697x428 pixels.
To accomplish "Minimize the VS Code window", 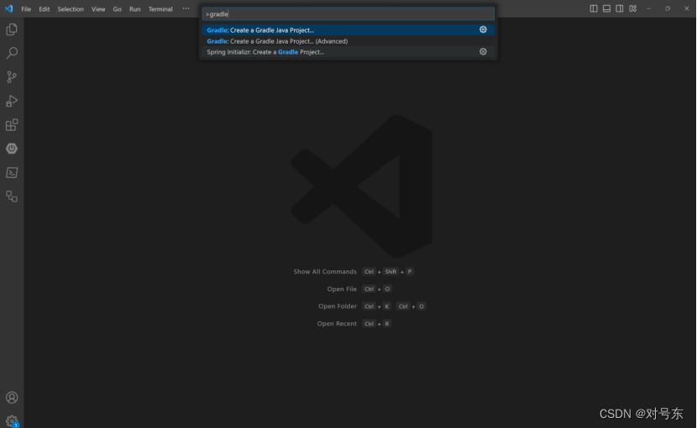I will click(648, 8).
